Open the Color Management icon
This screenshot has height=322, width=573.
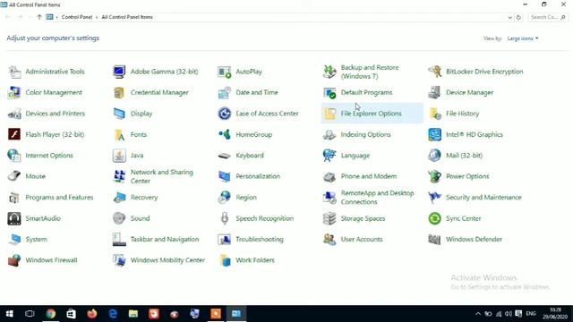(x=14, y=93)
